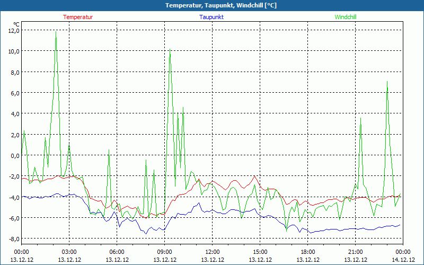The width and height of the screenshot is (424, 265).
Task: Select the green 'Windchill' legend label
Action: (346, 17)
